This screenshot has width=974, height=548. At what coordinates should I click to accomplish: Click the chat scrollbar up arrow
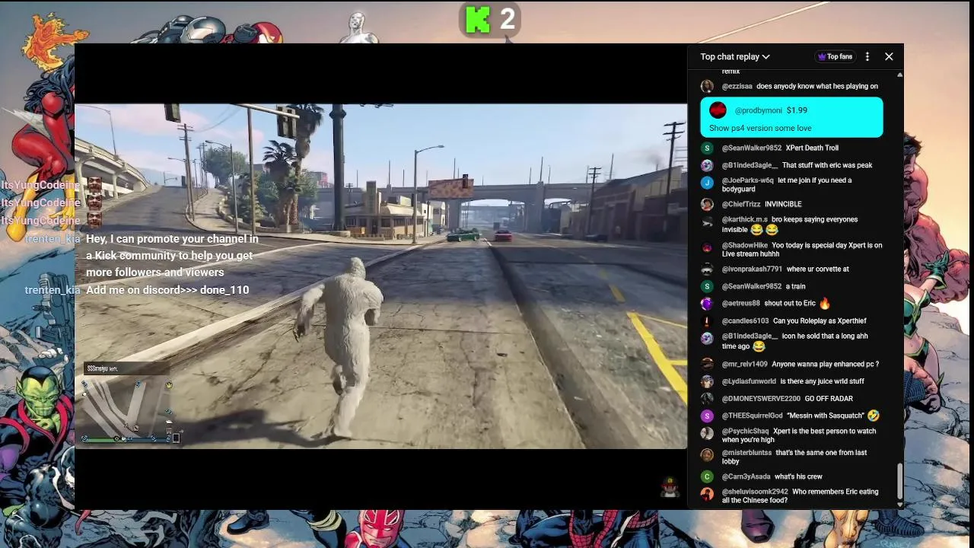pyautogui.click(x=899, y=75)
